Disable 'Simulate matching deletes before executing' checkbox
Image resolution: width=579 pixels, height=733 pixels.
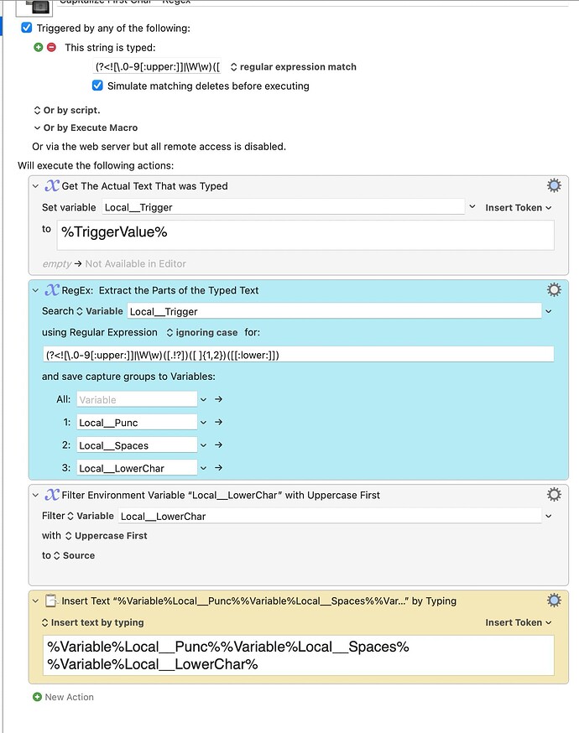pos(98,86)
